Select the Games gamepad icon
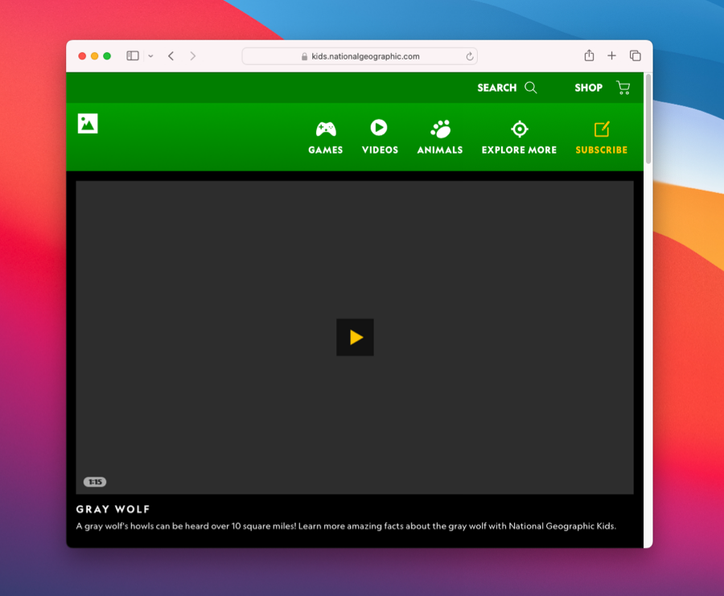The height and width of the screenshot is (596, 724). (x=325, y=126)
